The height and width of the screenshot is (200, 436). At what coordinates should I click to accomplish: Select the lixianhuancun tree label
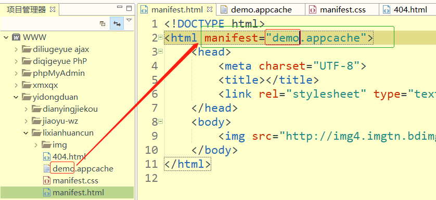pos(68,133)
